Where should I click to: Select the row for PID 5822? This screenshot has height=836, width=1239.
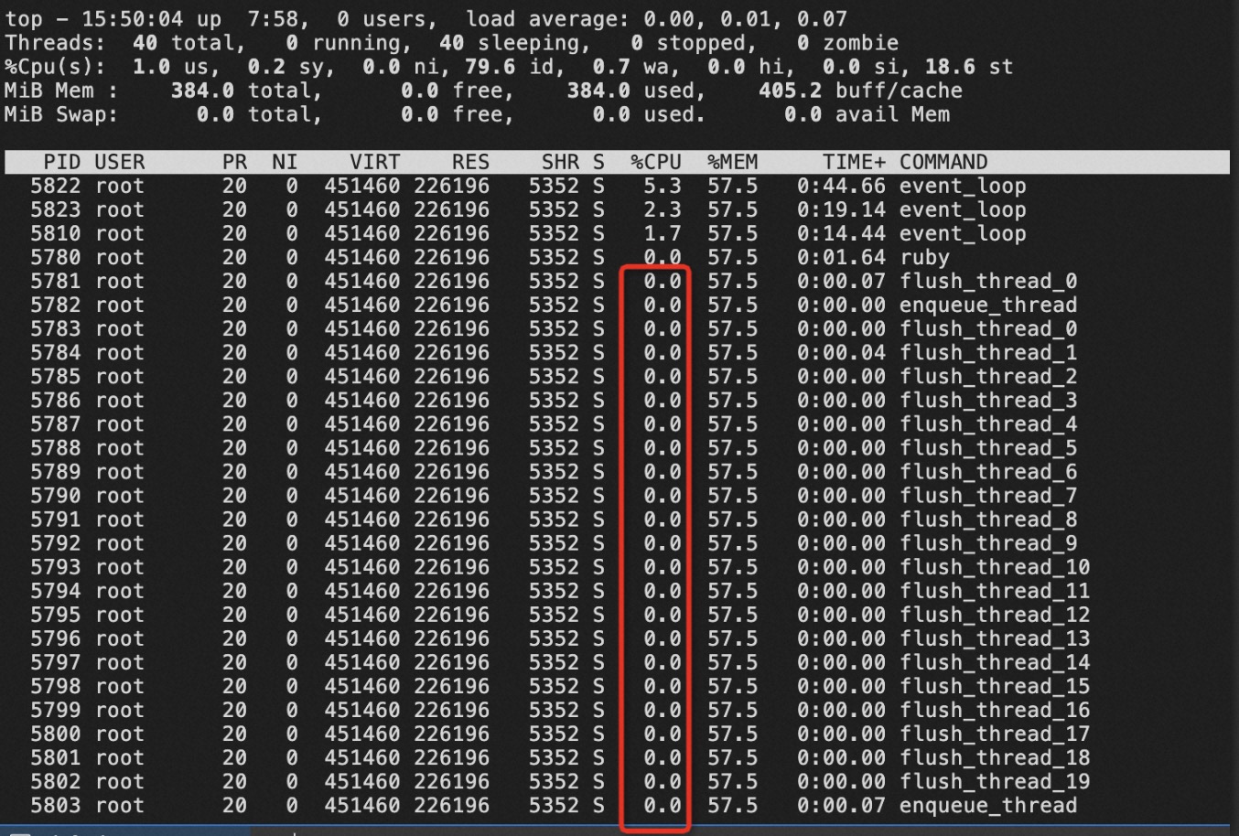pyautogui.click(x=618, y=186)
